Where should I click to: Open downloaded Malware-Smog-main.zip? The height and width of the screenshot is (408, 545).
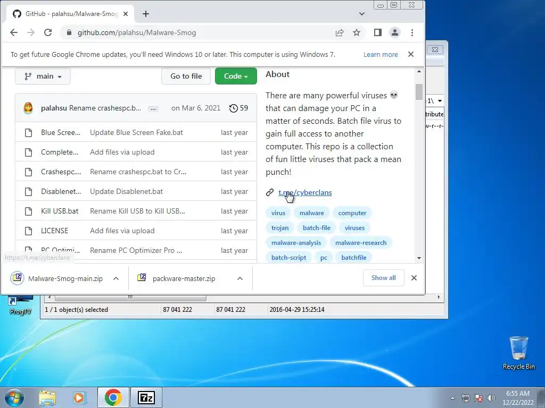click(x=65, y=278)
